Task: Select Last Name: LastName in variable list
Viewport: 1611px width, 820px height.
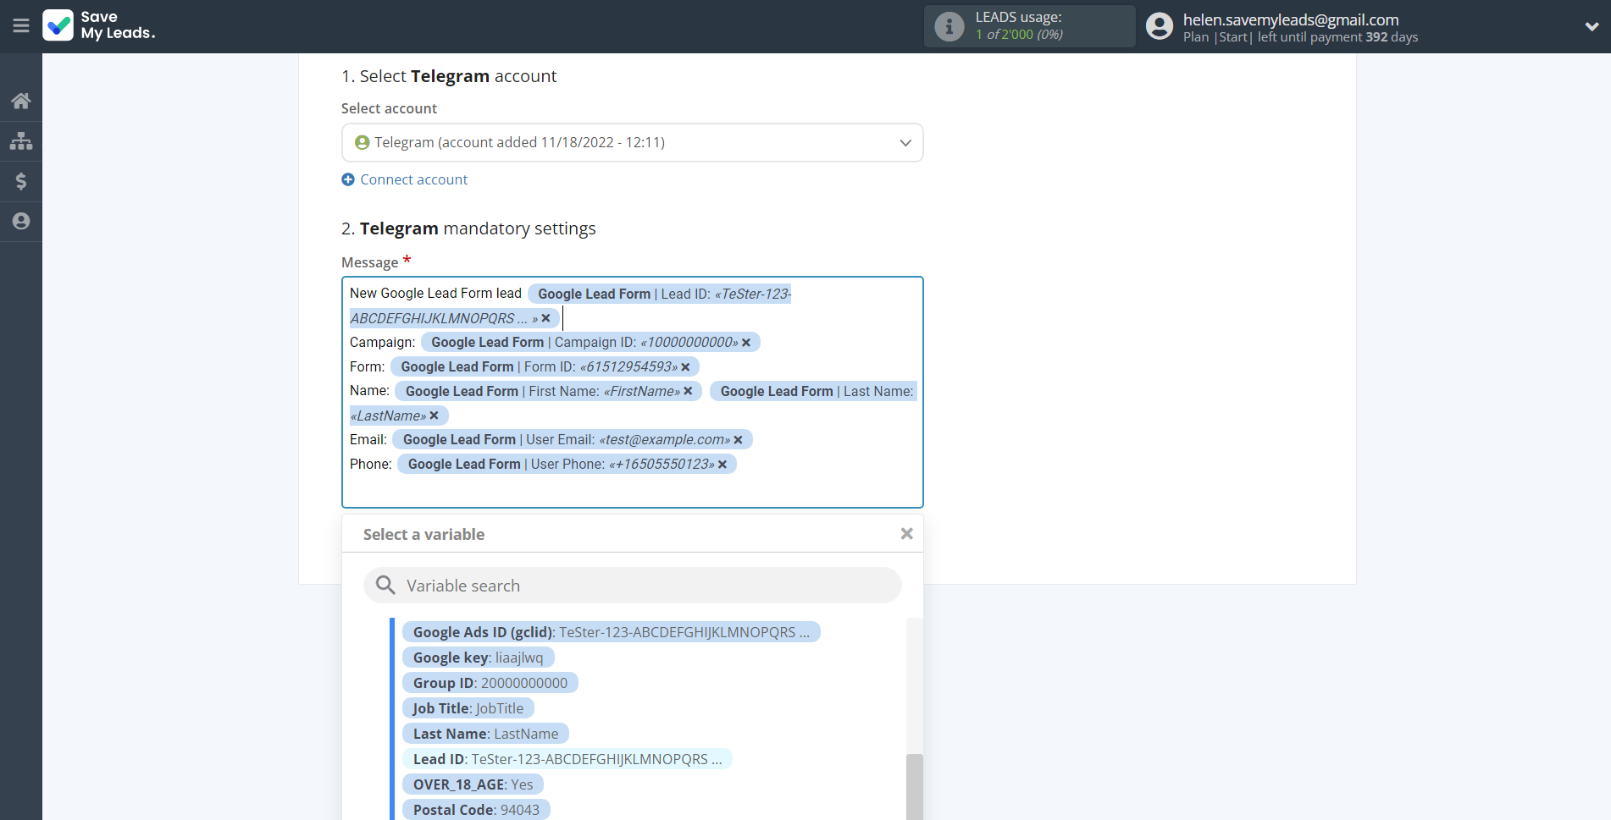Action: click(485, 734)
